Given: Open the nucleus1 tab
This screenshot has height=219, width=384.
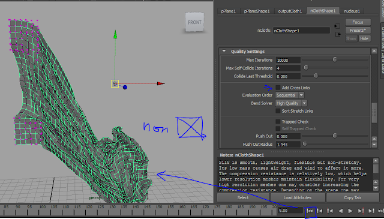Looking at the screenshot, I should tap(352, 11).
